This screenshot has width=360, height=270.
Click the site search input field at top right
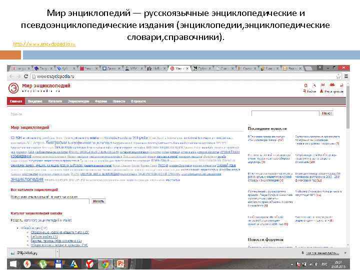[285, 113]
